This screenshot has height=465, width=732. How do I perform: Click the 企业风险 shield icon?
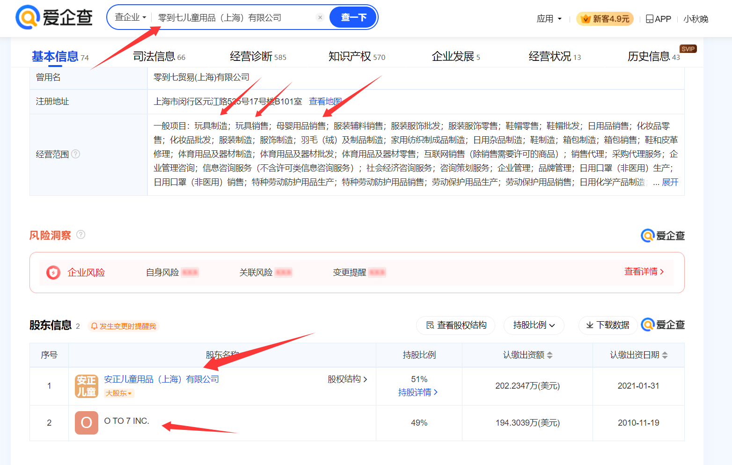tap(53, 273)
